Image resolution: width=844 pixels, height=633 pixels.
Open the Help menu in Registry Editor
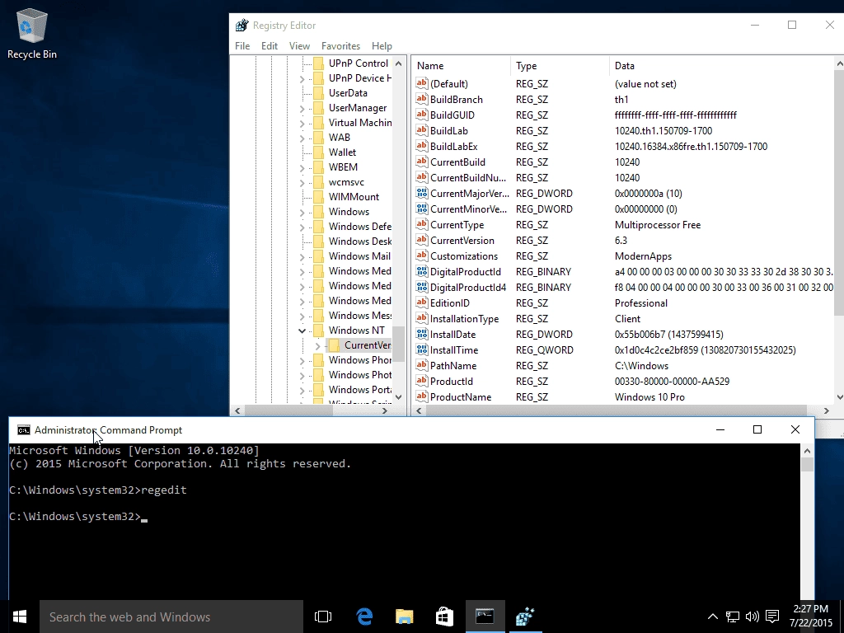[x=382, y=46]
